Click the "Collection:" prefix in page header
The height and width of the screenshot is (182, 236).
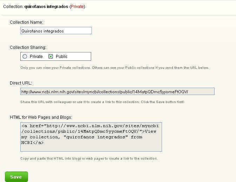pos(13,6)
